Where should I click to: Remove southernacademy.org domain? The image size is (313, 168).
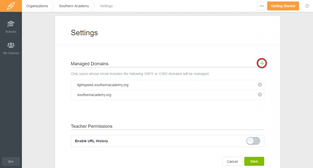pyautogui.click(x=260, y=95)
